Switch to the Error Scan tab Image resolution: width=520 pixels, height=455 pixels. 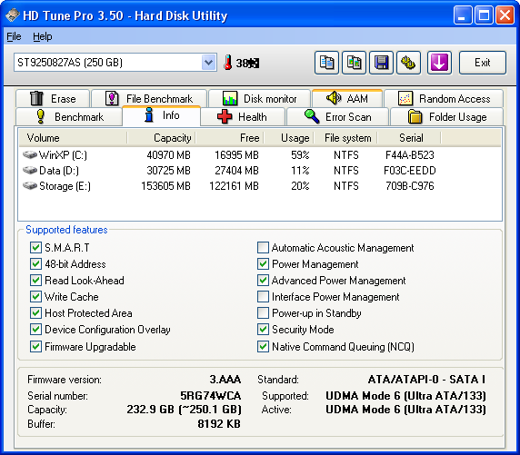tap(337, 116)
